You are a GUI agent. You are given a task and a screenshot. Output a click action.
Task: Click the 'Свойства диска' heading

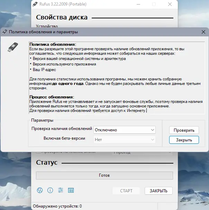62,17
